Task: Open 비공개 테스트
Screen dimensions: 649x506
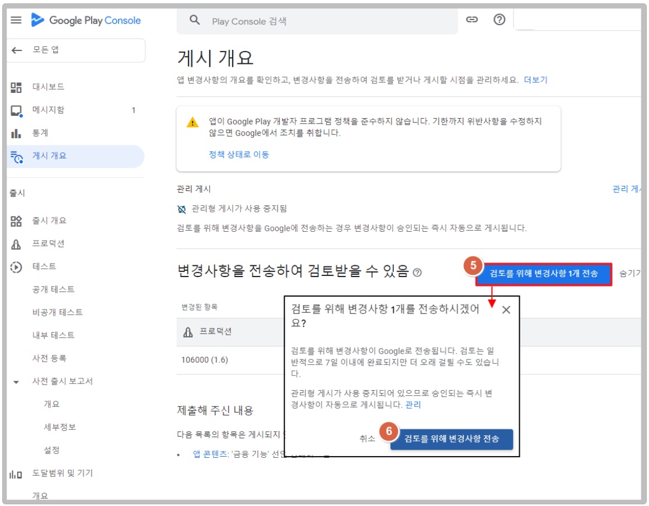Action: 58,312
